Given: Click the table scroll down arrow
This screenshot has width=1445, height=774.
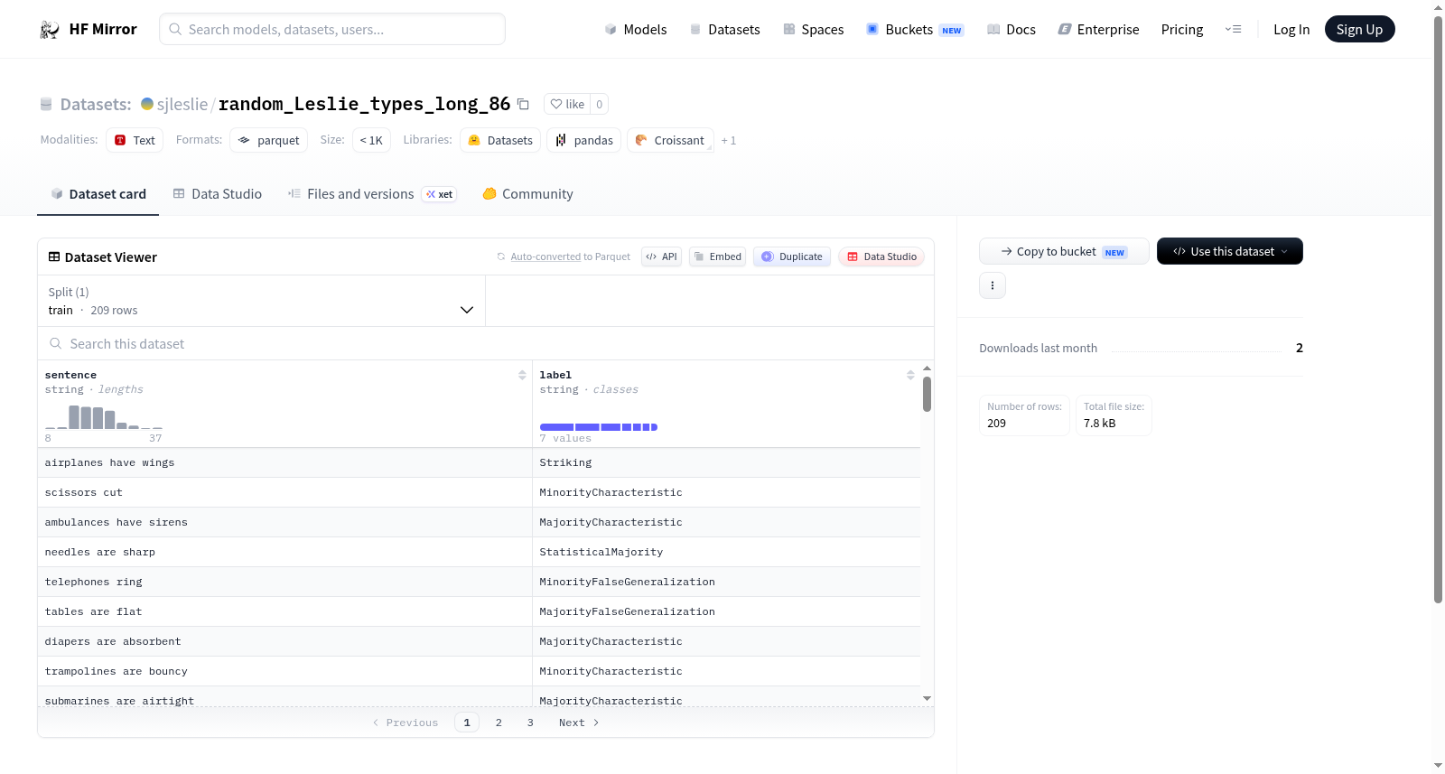Looking at the screenshot, I should pyautogui.click(x=927, y=698).
